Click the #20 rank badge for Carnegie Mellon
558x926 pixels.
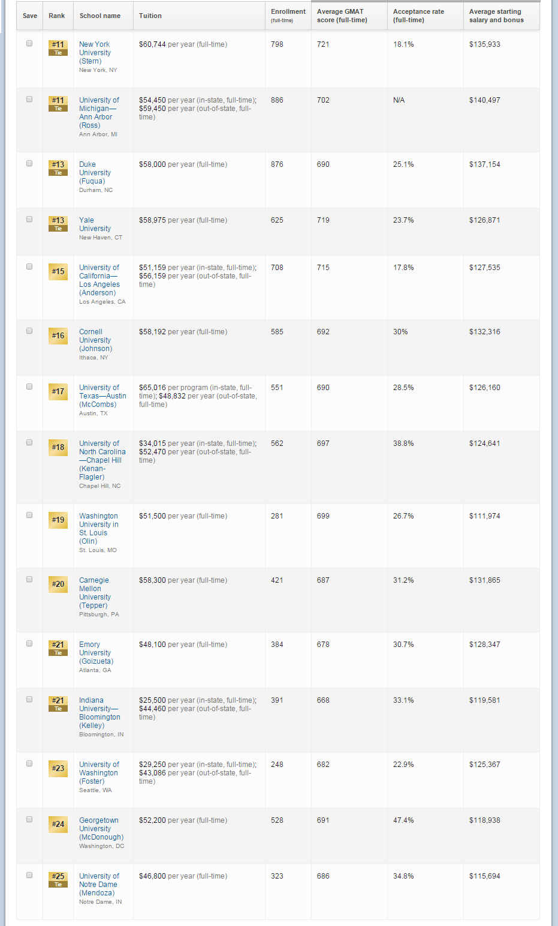58,585
